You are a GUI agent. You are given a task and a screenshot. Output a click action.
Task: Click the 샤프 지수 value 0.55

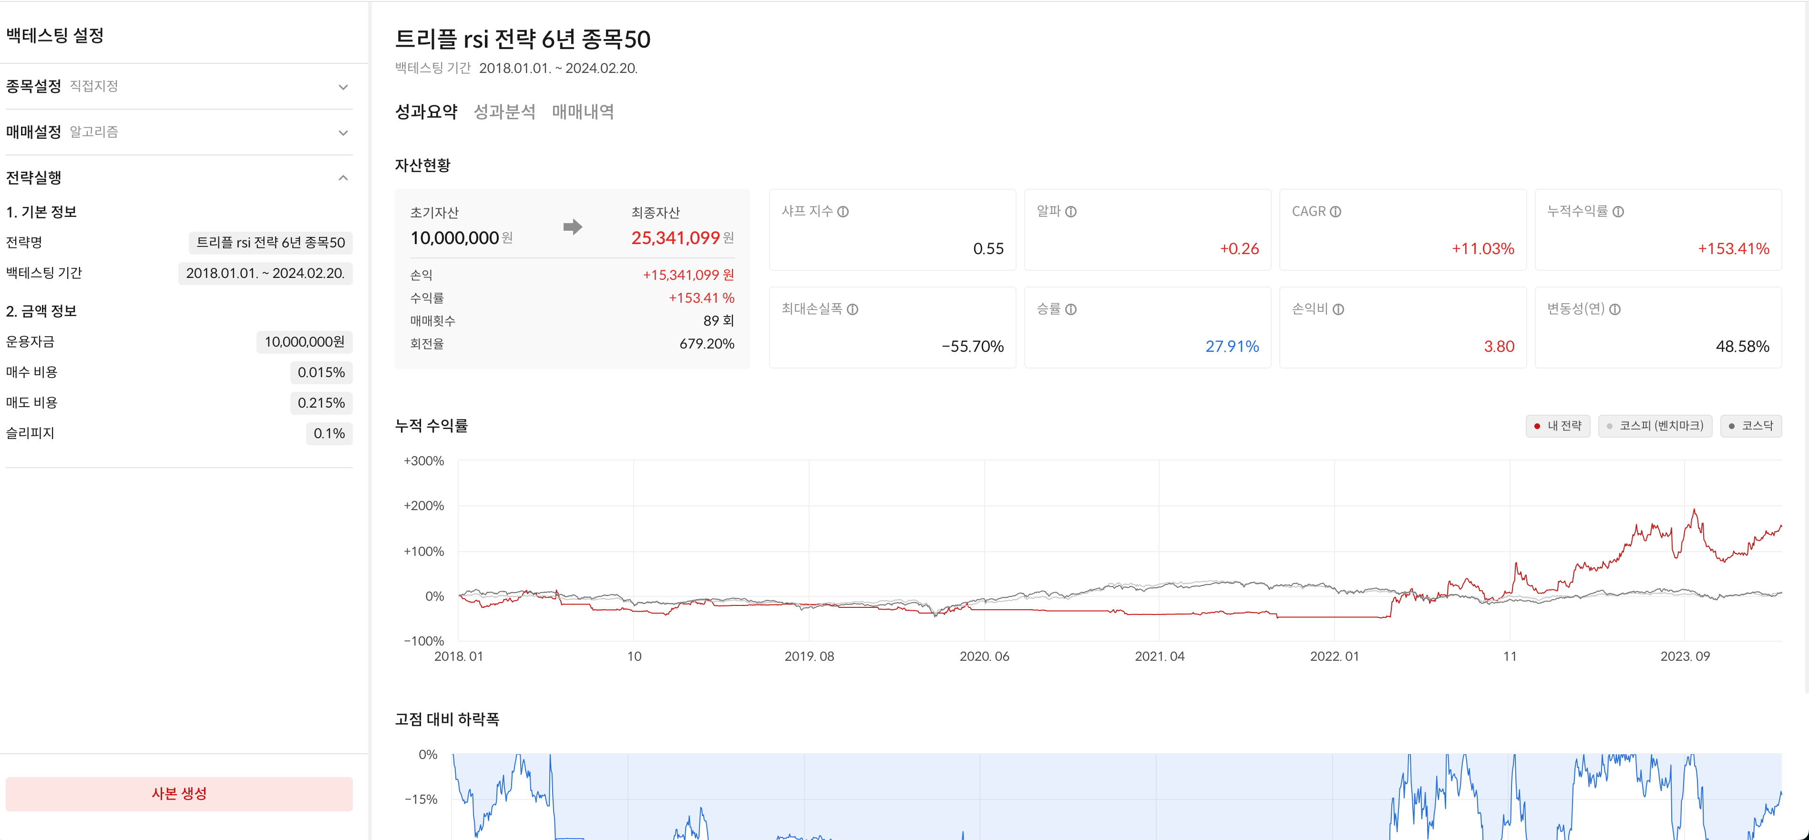(x=988, y=249)
